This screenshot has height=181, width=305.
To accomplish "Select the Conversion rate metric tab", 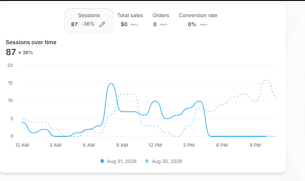I will [198, 20].
